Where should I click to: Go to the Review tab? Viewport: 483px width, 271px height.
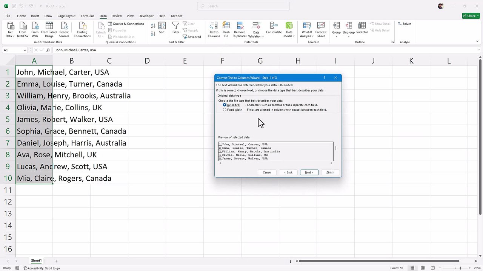[x=117, y=16]
